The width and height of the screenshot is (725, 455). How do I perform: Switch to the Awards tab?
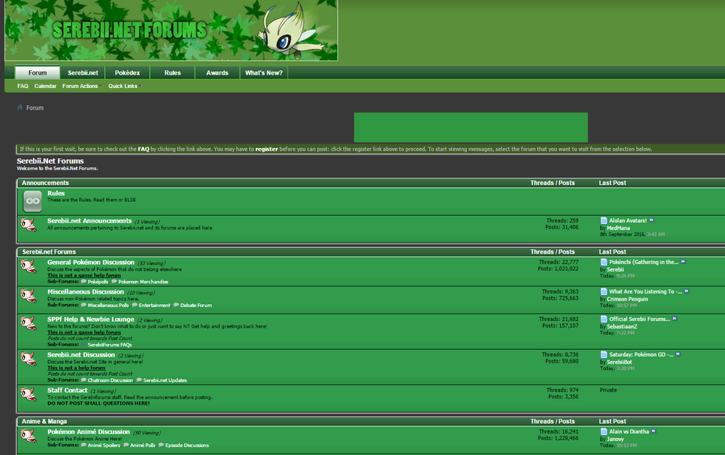(x=217, y=73)
